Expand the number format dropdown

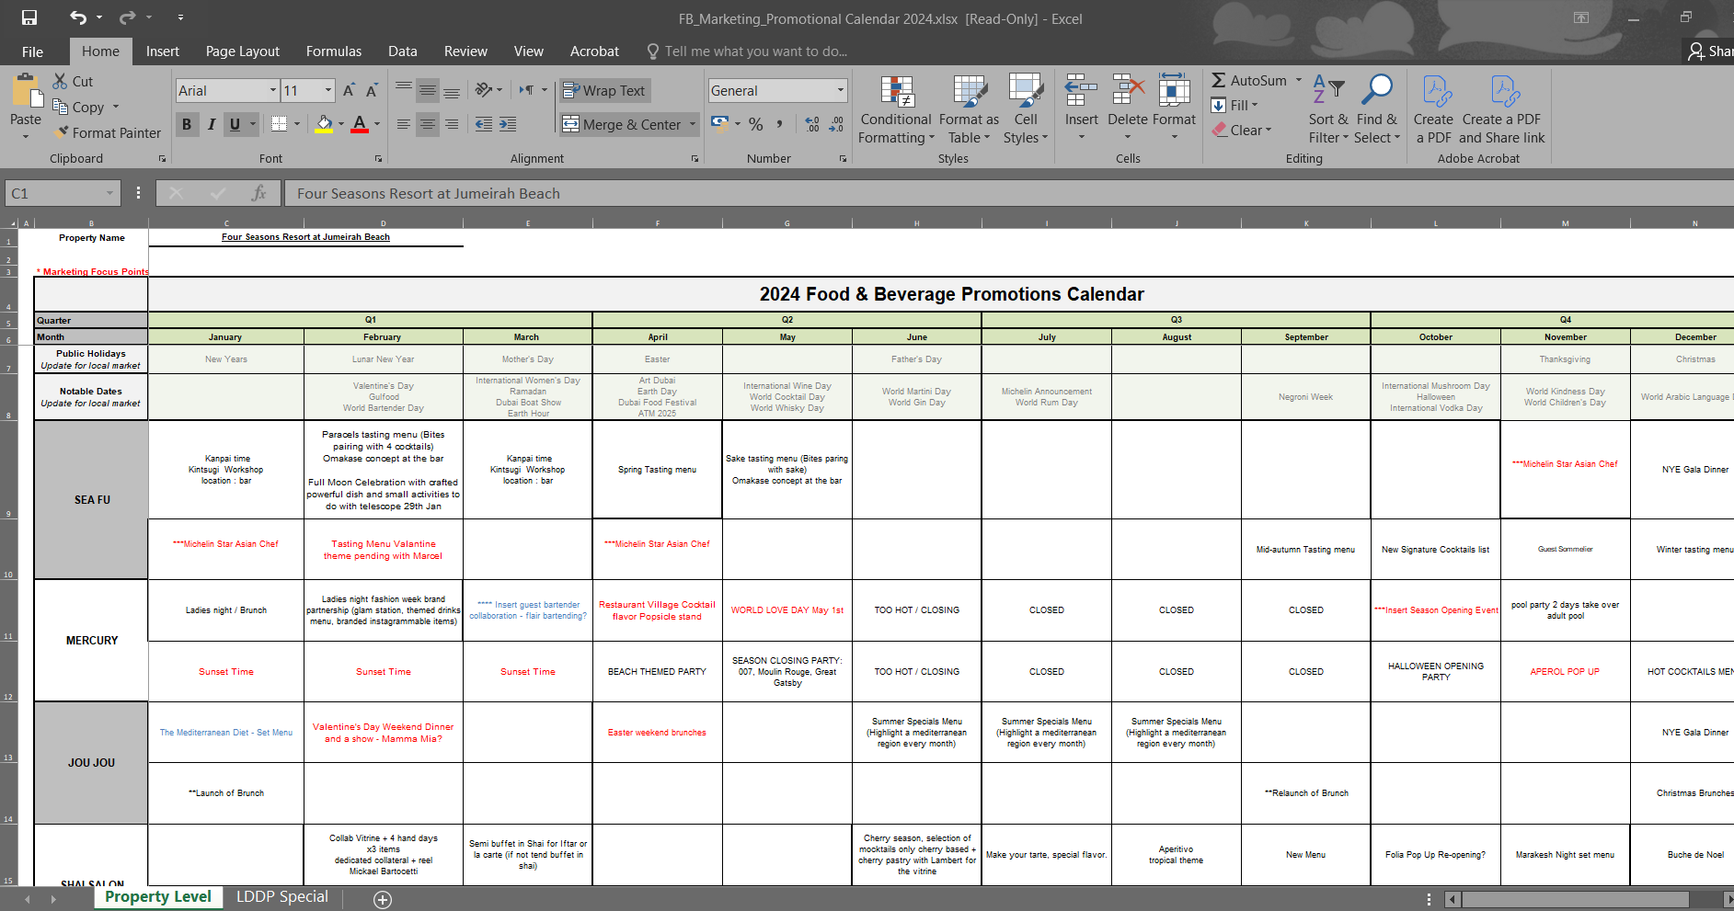tap(841, 90)
